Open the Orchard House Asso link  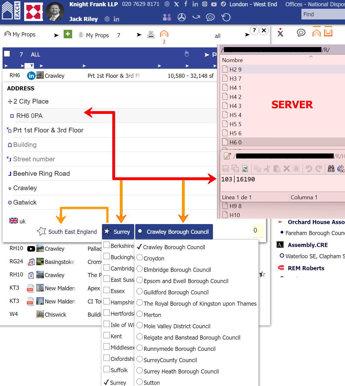click(x=316, y=222)
